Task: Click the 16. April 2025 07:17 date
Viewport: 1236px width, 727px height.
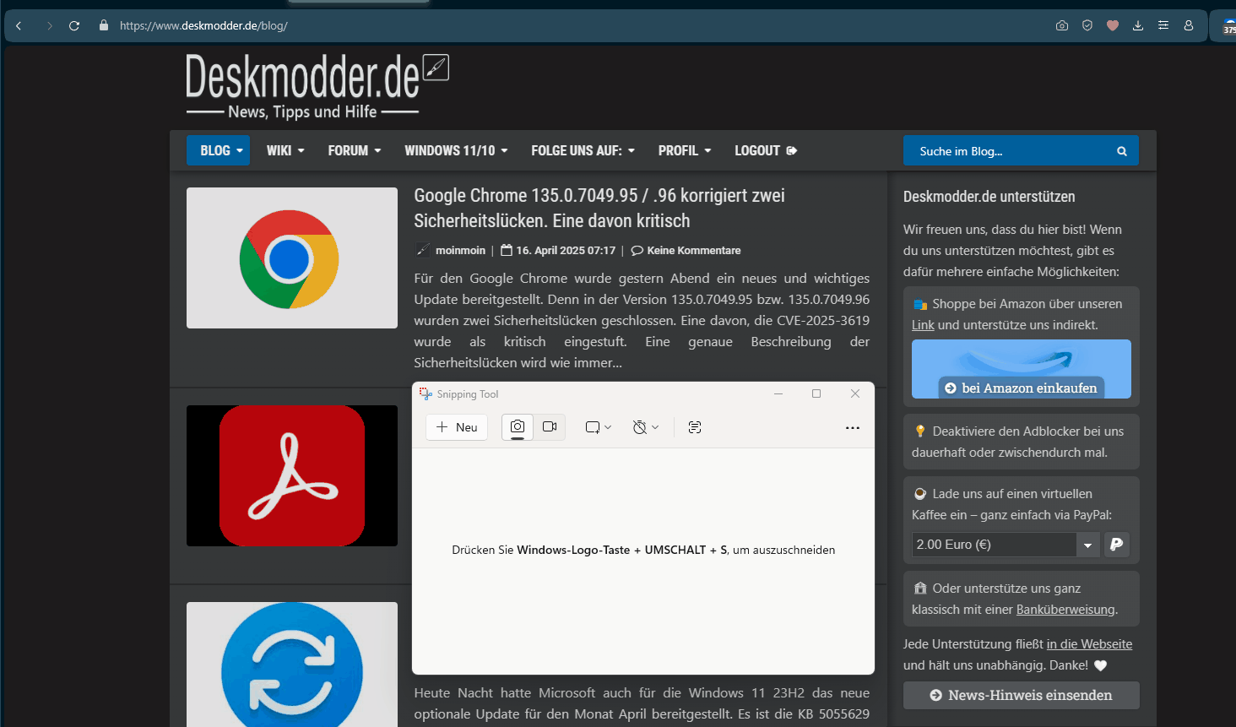Action: click(x=566, y=250)
